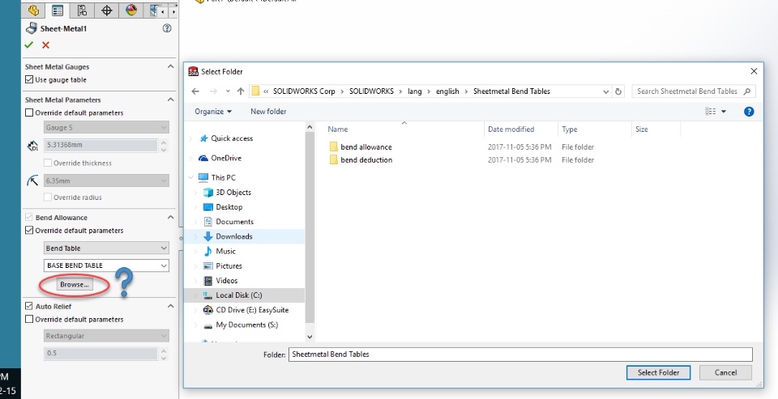The image size is (778, 399).
Task: Click New folder button
Action: tap(268, 112)
